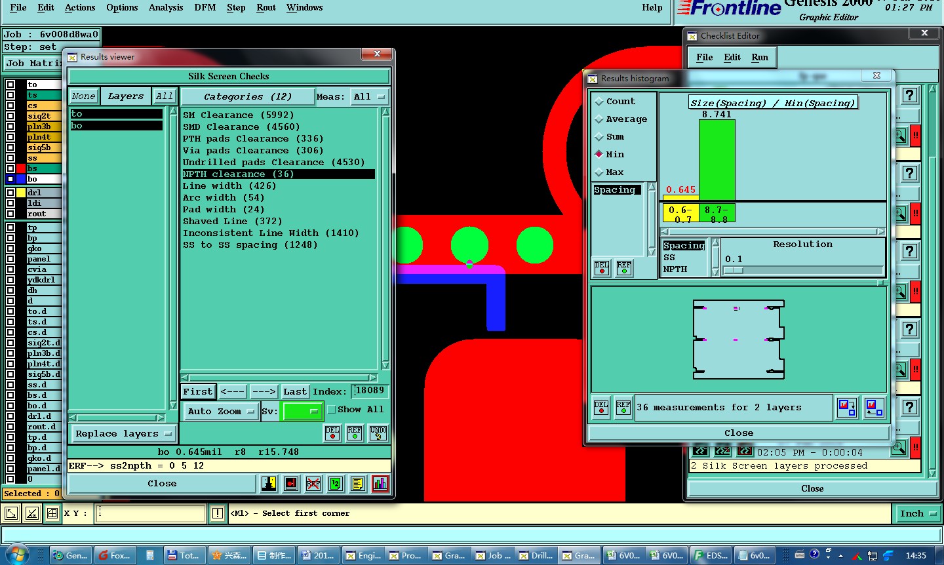Screen dimensions: 944x565
Task: Click DEL icon in Results viewer
Action: click(332, 433)
